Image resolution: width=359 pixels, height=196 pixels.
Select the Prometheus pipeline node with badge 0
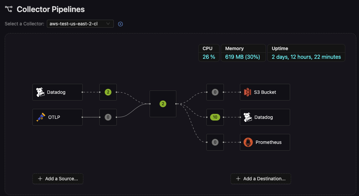coord(215,142)
